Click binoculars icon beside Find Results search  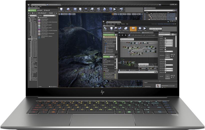[157, 72]
